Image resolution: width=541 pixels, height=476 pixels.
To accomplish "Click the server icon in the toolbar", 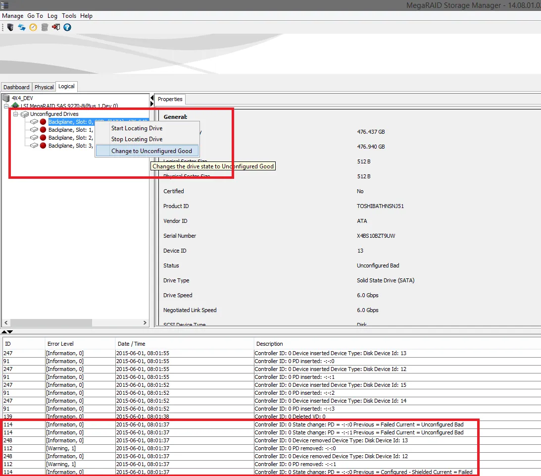I will click(10, 27).
